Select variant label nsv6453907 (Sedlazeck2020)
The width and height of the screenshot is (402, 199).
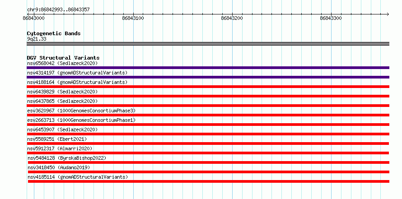(62, 130)
